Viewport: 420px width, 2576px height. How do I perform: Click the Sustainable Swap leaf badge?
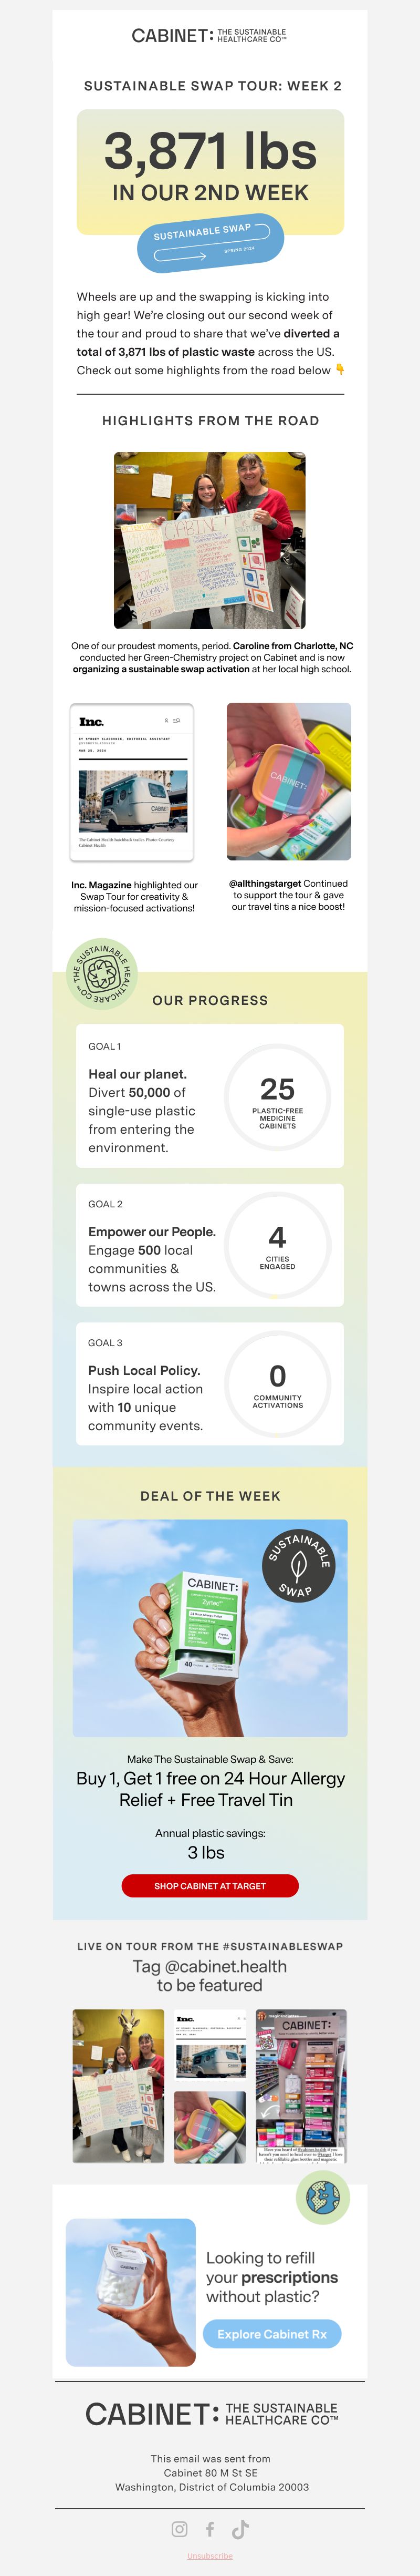(298, 1567)
